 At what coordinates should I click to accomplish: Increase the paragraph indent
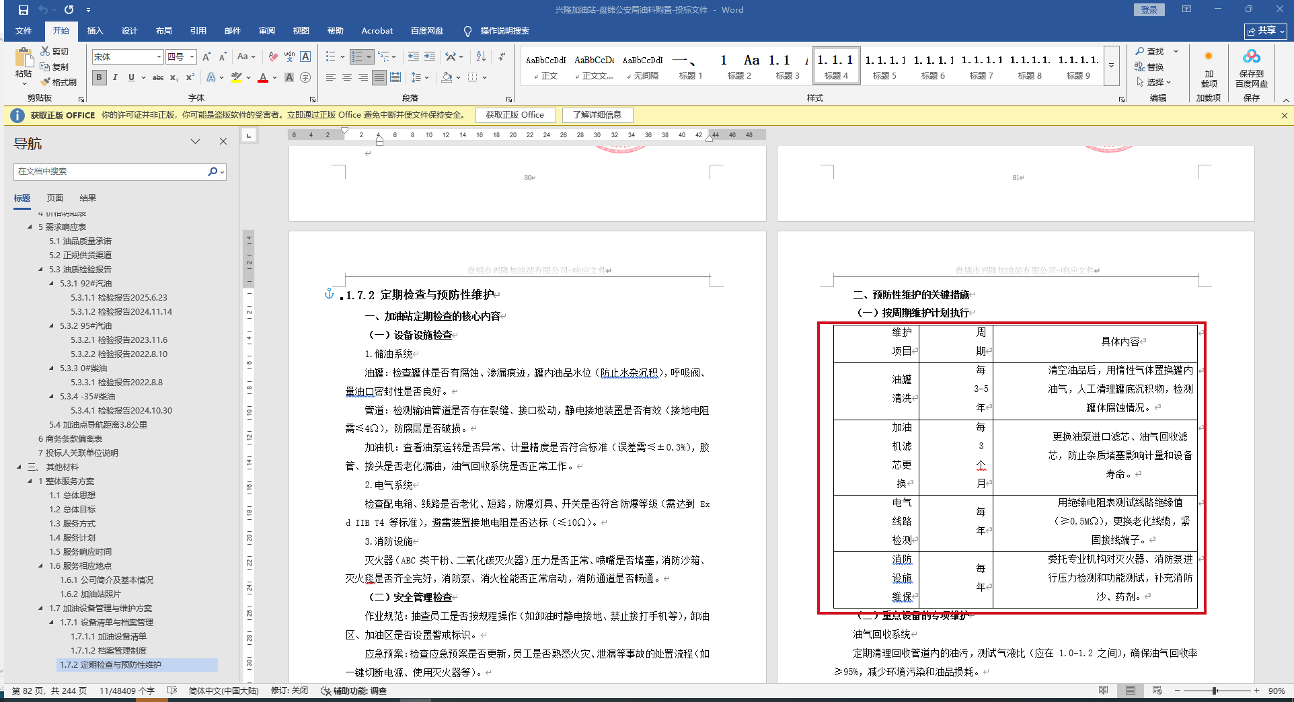[x=430, y=56]
